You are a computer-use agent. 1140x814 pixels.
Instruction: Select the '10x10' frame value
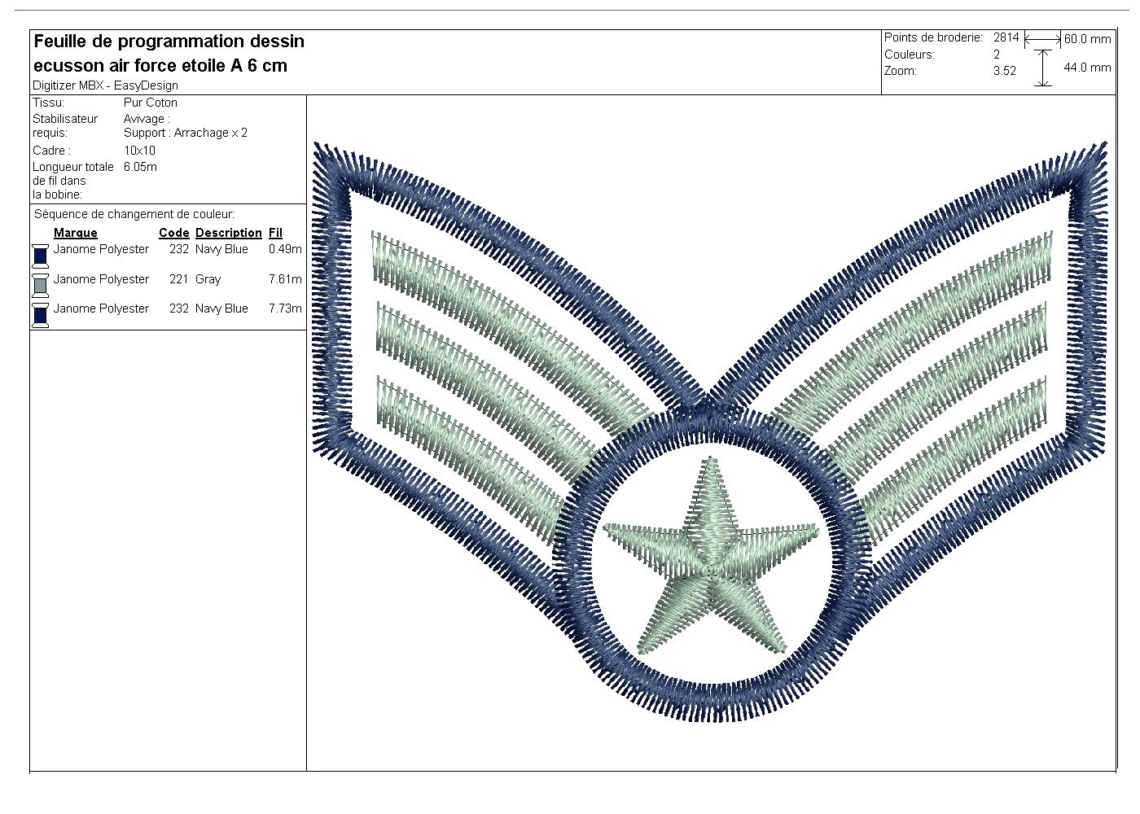pos(140,151)
